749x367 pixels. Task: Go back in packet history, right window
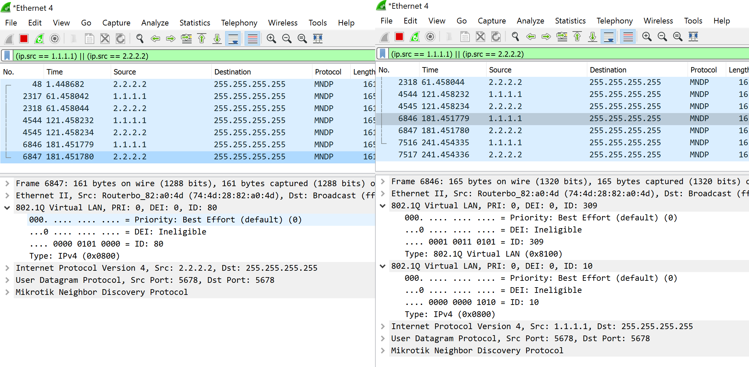pos(531,37)
